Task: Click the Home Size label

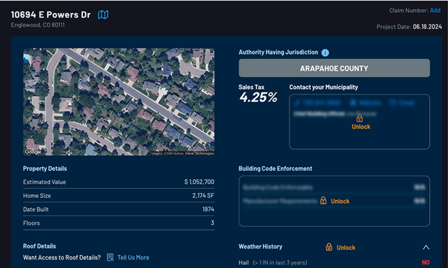Action: (37, 196)
